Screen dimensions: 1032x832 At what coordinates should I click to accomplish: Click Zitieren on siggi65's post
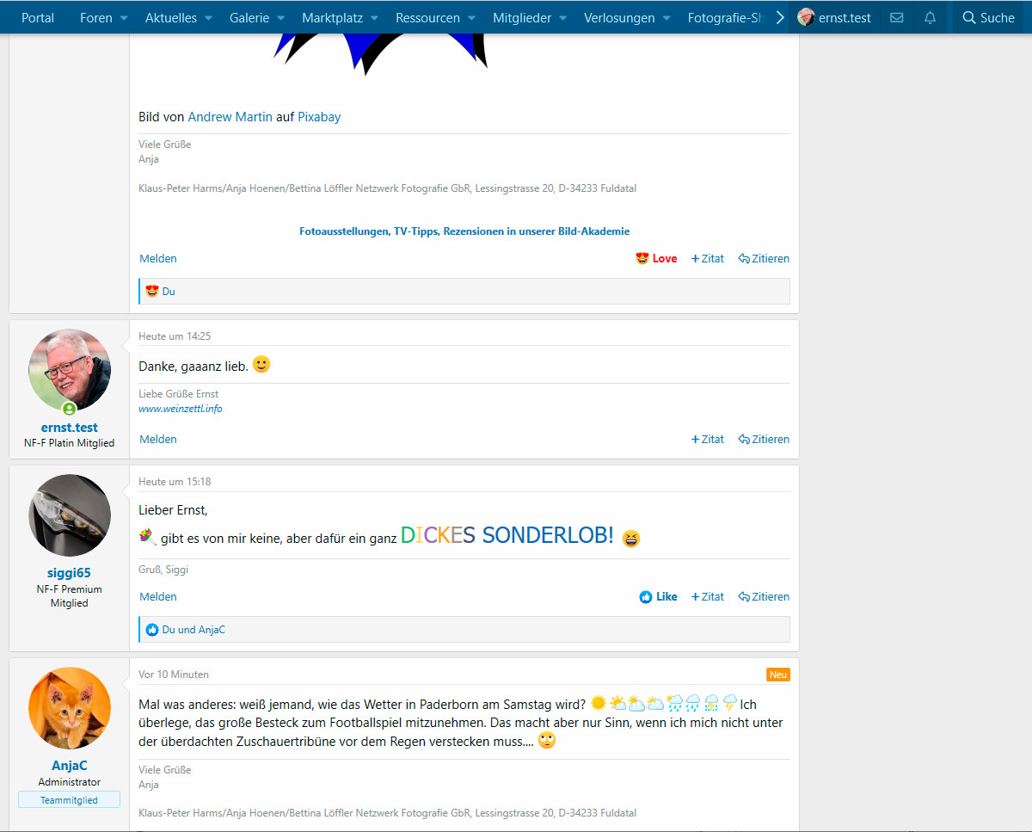764,596
